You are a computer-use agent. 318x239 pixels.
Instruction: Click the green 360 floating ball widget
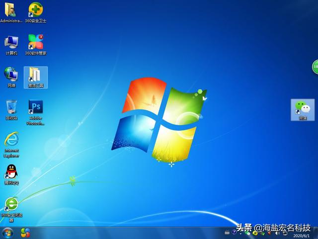click(315, 67)
